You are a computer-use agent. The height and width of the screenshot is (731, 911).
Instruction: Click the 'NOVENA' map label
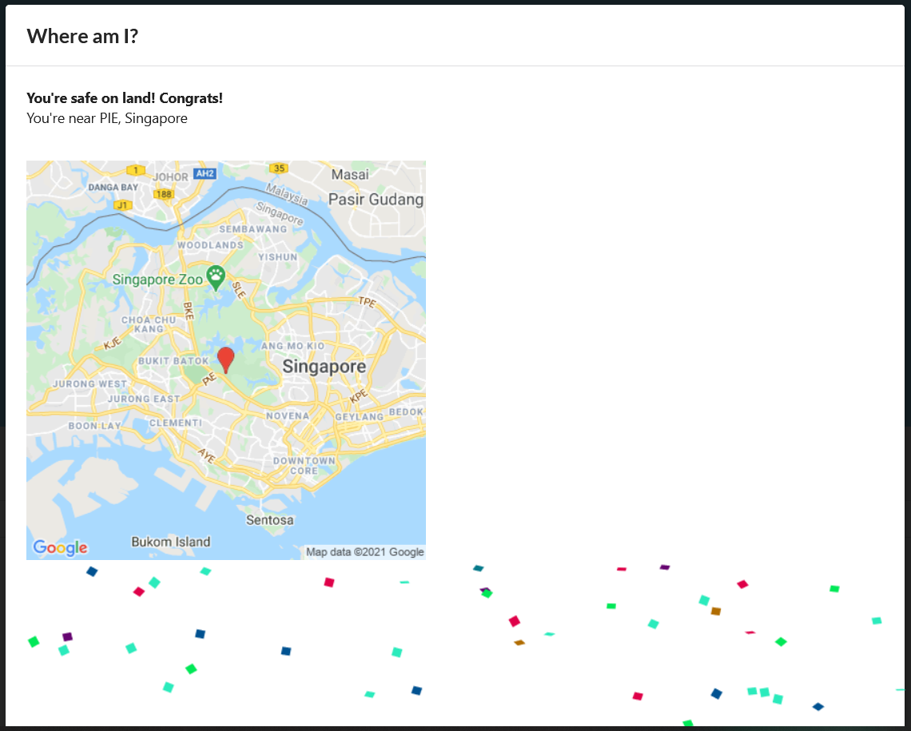click(x=288, y=415)
